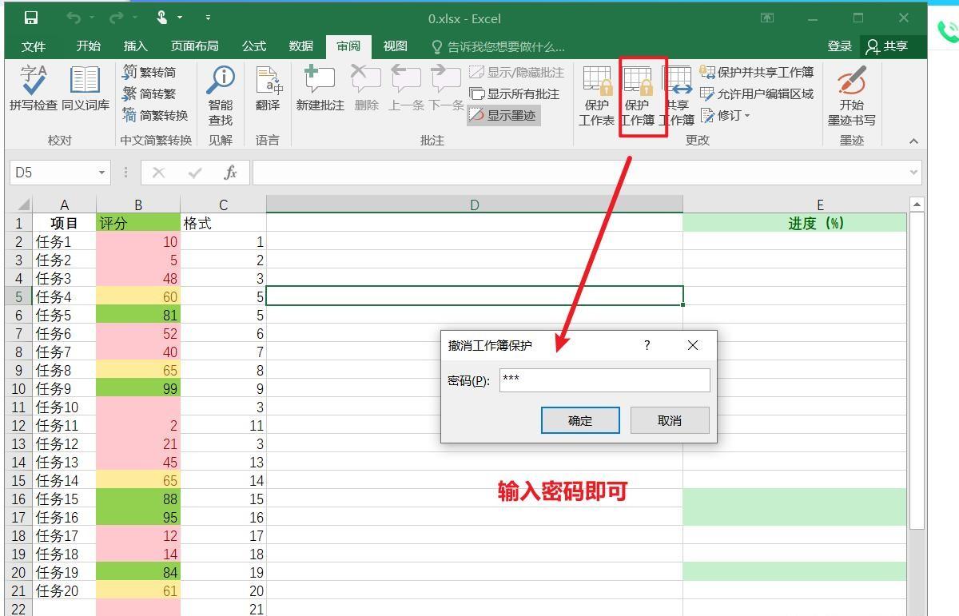
Task: Click the formula bar Cancel X icon
Action: click(158, 173)
